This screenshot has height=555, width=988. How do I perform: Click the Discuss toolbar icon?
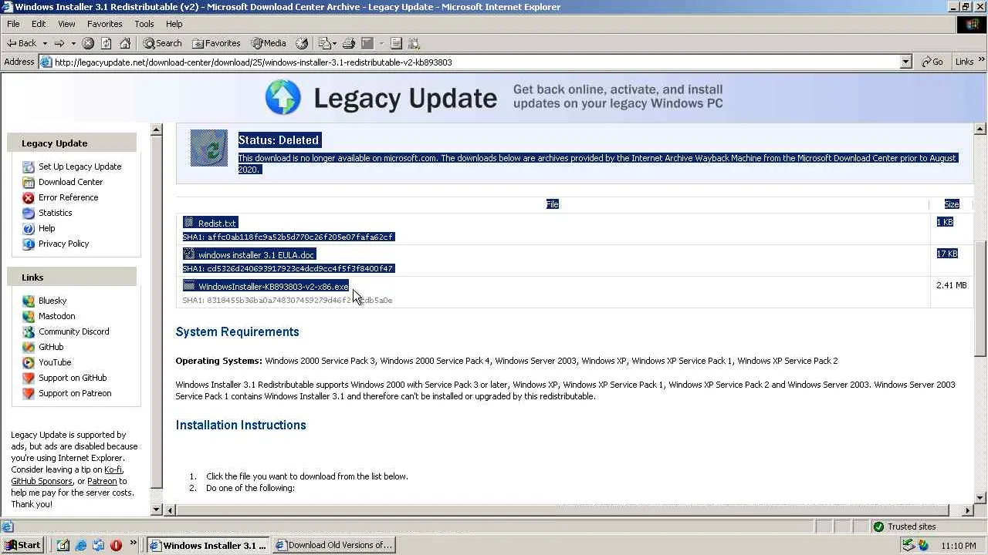point(396,43)
